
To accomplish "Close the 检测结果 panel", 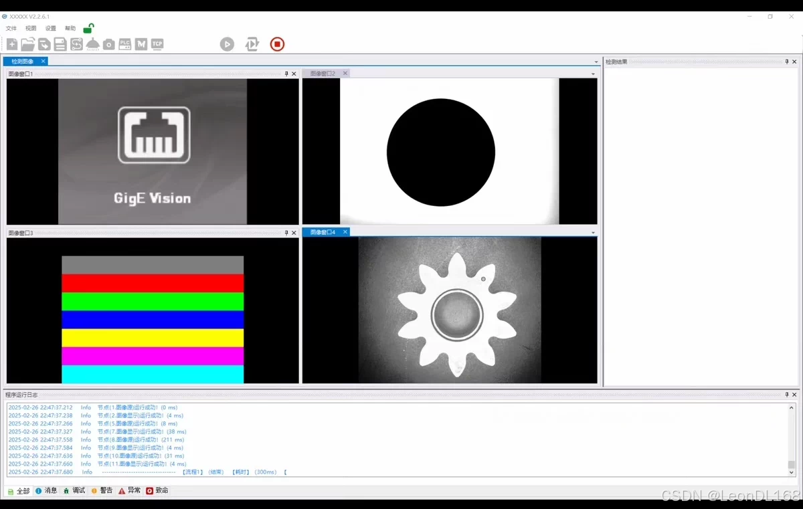I will (x=796, y=62).
